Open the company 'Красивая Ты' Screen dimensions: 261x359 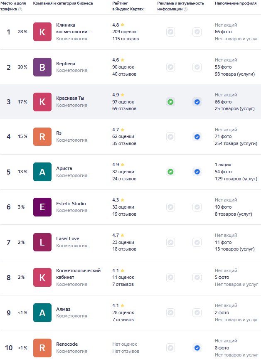coord(70,98)
